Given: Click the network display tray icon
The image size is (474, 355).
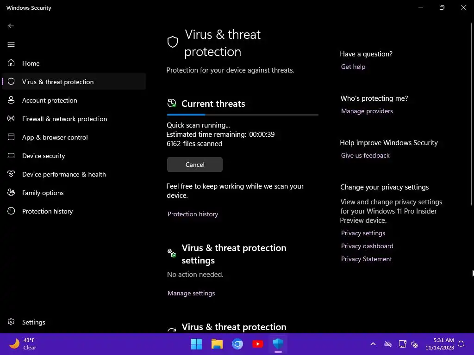Looking at the screenshot, I should pyautogui.click(x=402, y=344).
